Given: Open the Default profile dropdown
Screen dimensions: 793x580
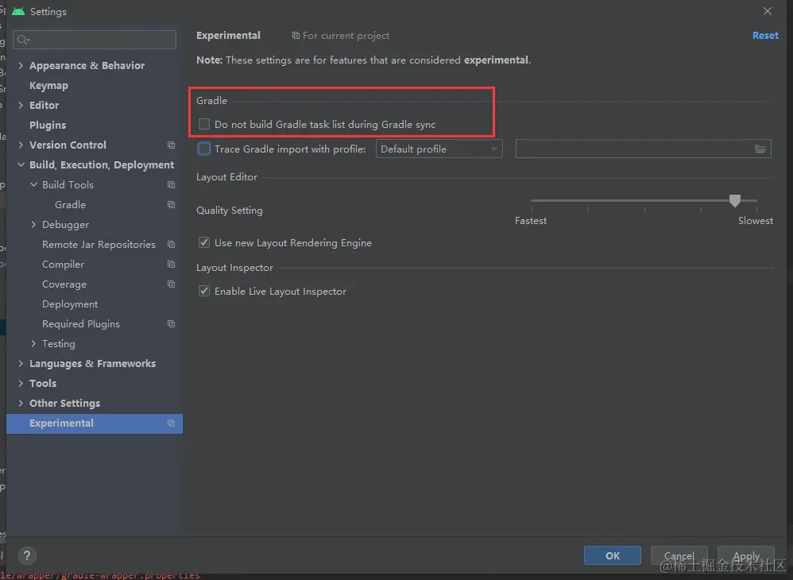Looking at the screenshot, I should coord(439,149).
